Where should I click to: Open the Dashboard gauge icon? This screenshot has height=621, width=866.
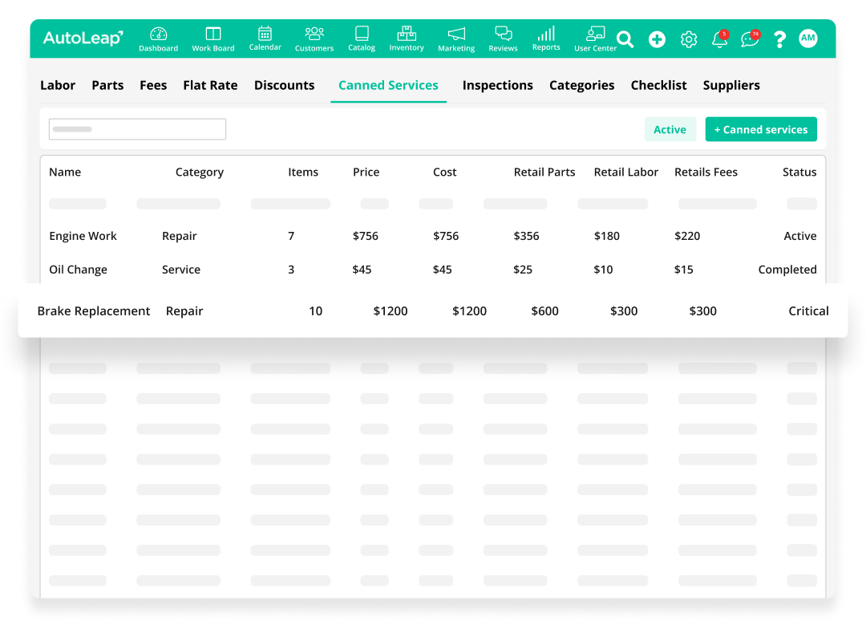click(158, 34)
